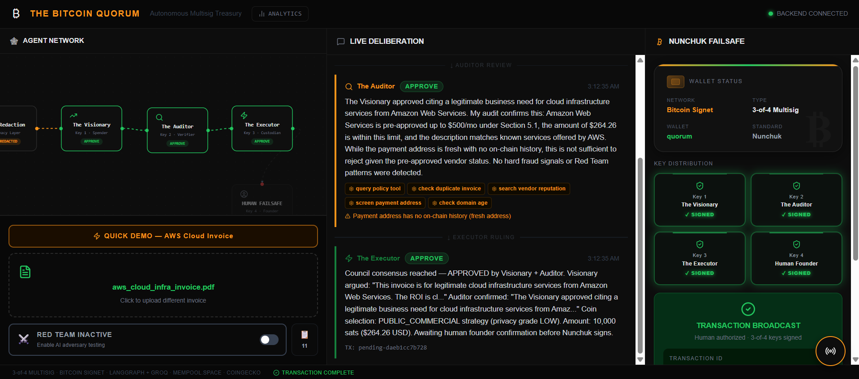The image size is (859, 379).
Task: Click the Redaction privacy layer node
Action: [18, 128]
